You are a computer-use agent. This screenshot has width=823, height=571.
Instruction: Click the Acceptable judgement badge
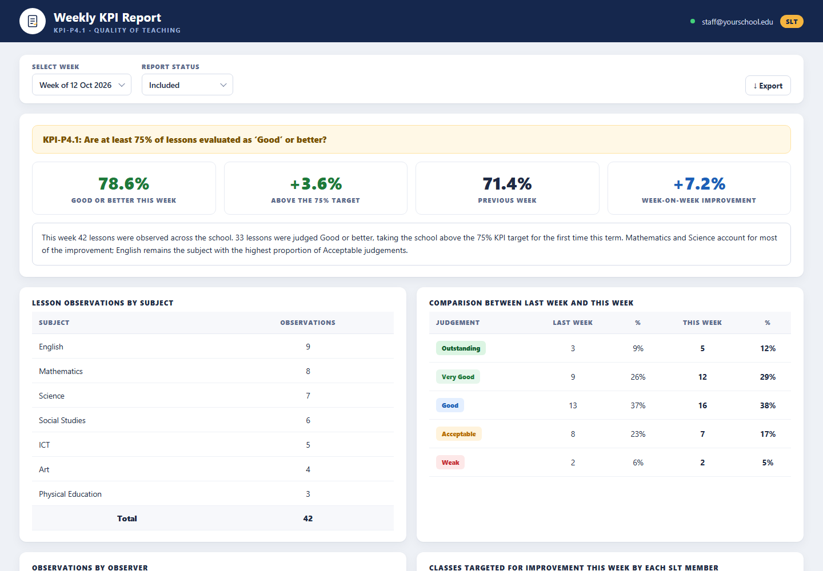pos(459,434)
